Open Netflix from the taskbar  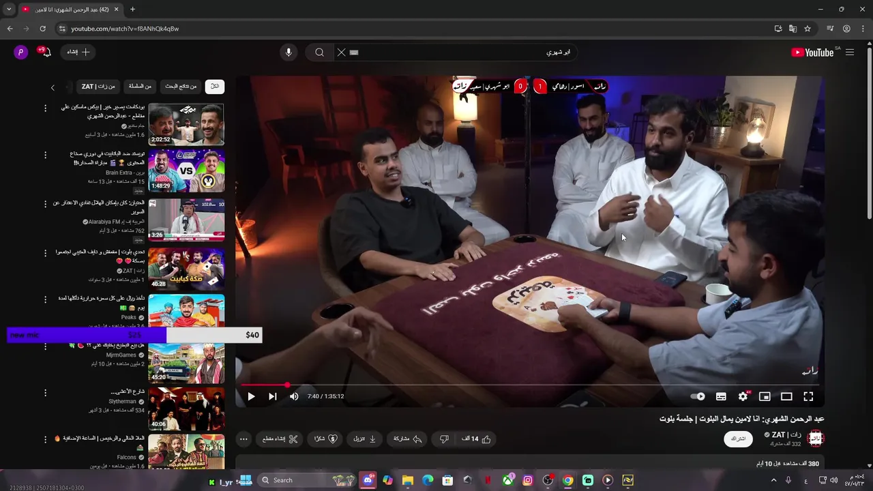coord(488,480)
